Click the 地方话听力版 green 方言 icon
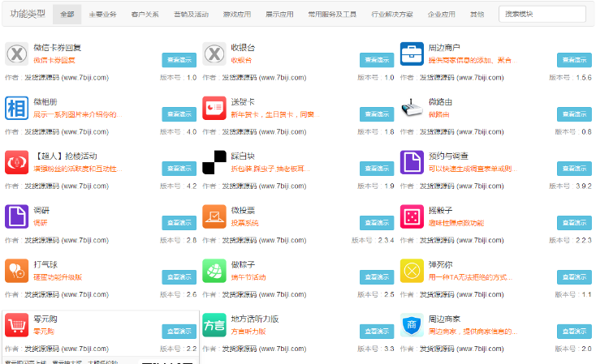This screenshot has width=609, height=364. pyautogui.click(x=214, y=325)
